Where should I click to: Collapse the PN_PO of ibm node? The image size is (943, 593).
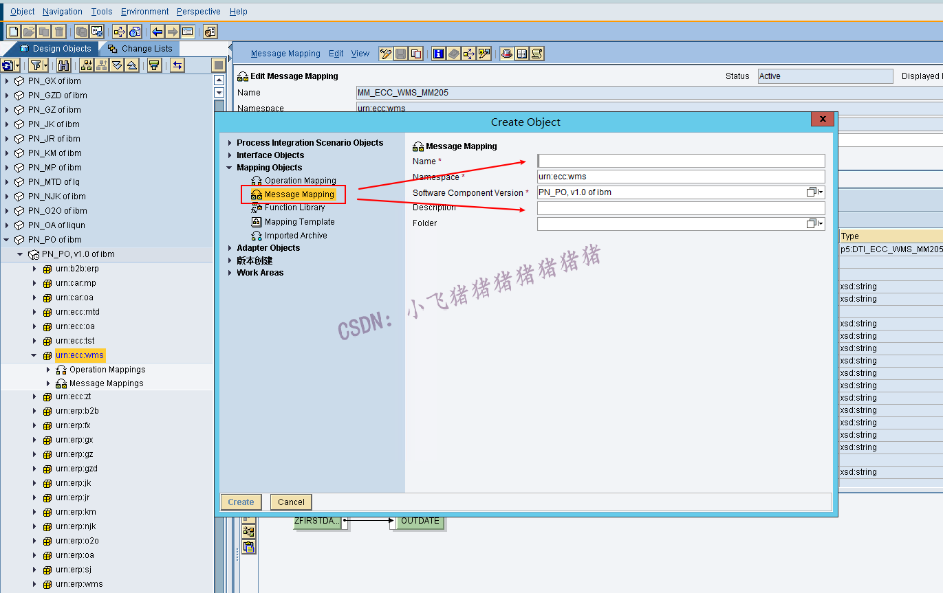(7, 240)
